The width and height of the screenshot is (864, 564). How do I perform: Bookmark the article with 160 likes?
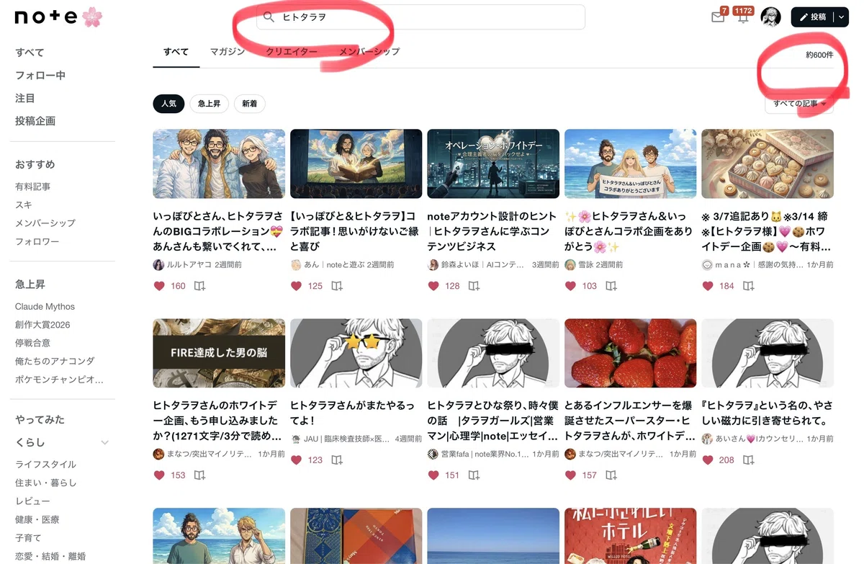click(x=199, y=286)
